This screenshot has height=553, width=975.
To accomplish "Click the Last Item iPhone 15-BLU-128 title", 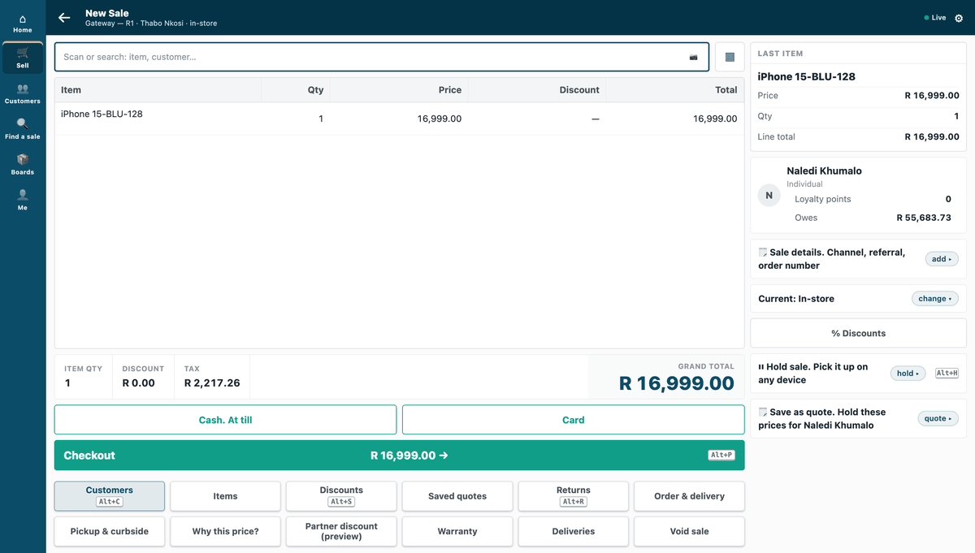I will coord(807,76).
